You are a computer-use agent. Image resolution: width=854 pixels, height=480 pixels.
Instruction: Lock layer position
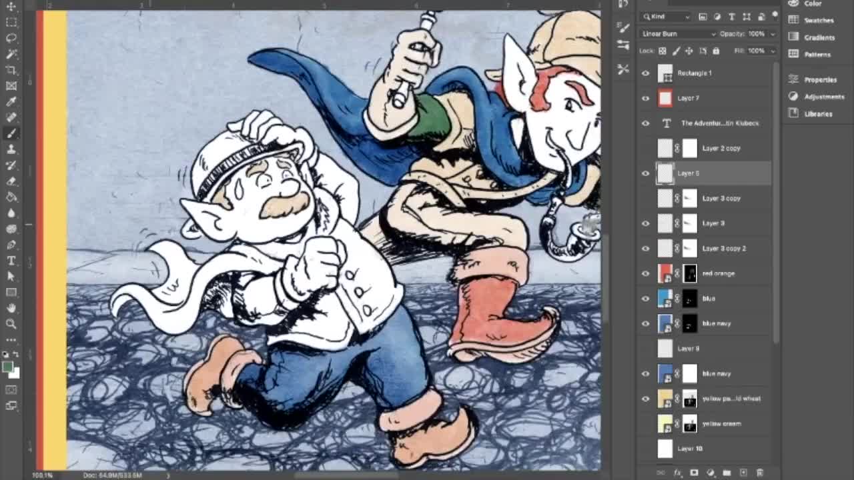(689, 51)
